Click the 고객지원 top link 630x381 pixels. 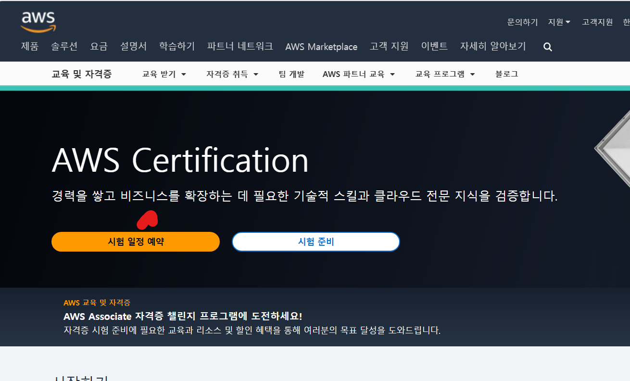[597, 22]
